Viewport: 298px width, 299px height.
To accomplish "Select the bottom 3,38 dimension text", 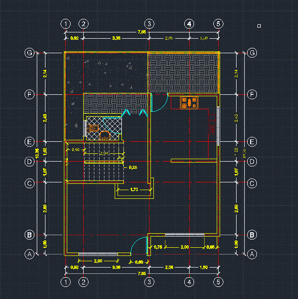I will coord(116,268).
